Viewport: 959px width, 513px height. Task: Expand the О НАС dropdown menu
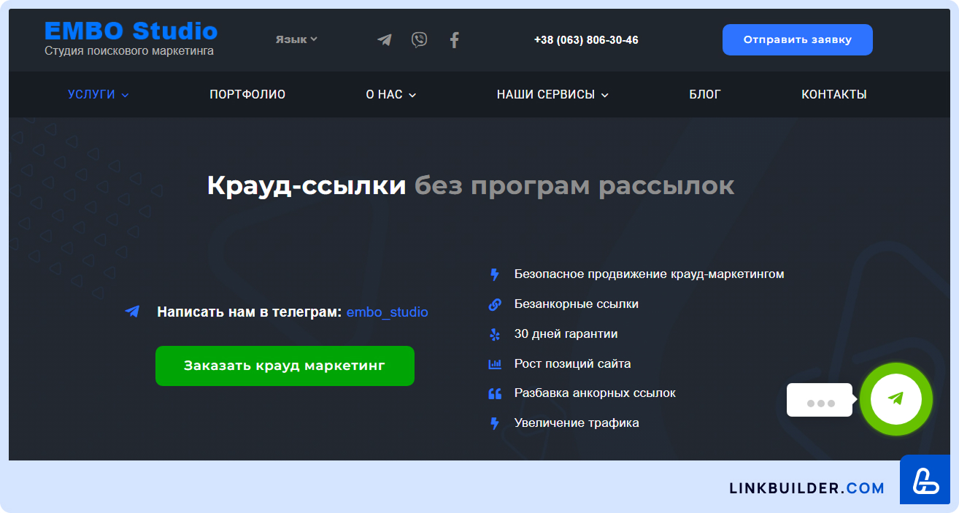pyautogui.click(x=391, y=95)
